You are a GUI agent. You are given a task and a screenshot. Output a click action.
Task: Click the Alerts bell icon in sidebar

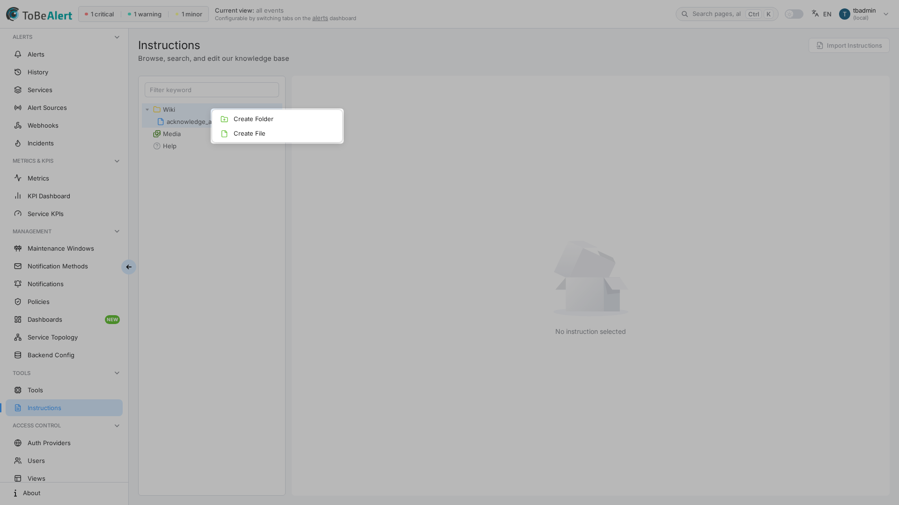pyautogui.click(x=18, y=54)
